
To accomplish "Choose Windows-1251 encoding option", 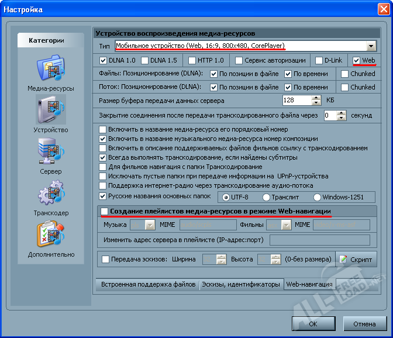I will point(318,197).
